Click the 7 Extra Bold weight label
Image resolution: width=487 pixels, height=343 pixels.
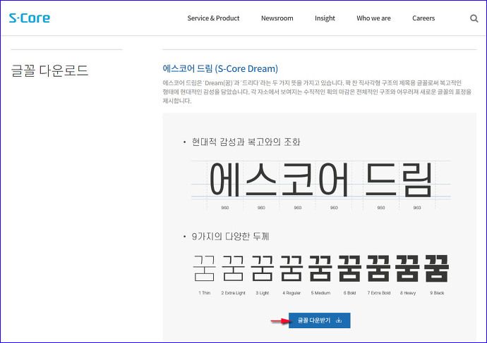point(378,293)
